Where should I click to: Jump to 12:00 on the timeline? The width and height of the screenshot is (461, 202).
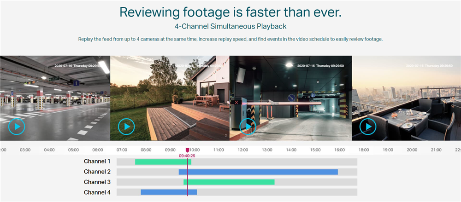click(242, 150)
